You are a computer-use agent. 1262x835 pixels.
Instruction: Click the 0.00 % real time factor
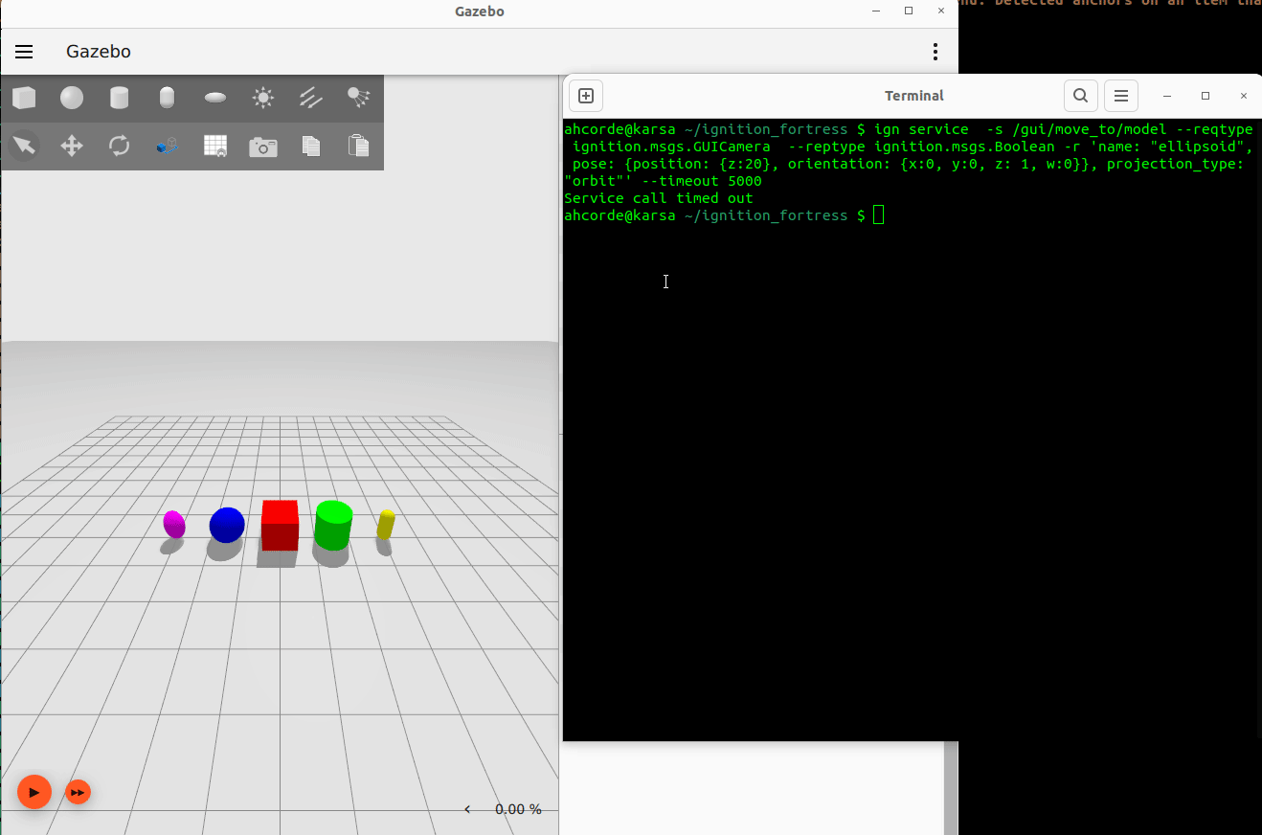click(x=518, y=809)
